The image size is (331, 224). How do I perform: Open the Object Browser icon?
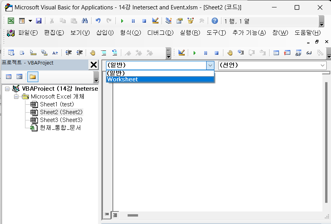click(x=191, y=21)
